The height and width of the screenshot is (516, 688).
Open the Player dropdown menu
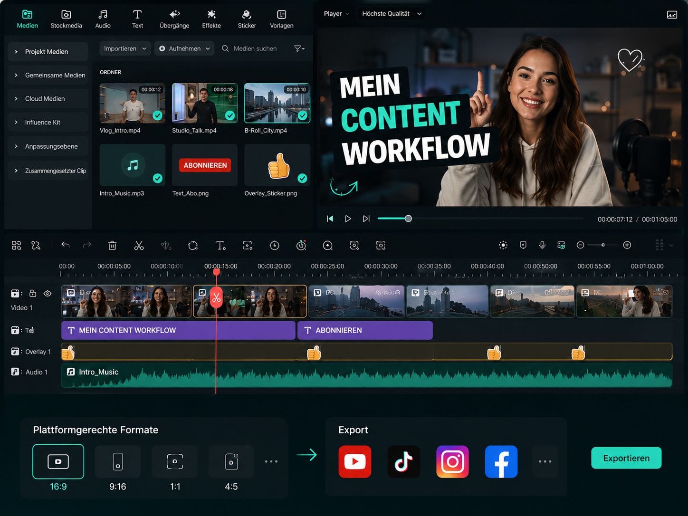tap(336, 14)
